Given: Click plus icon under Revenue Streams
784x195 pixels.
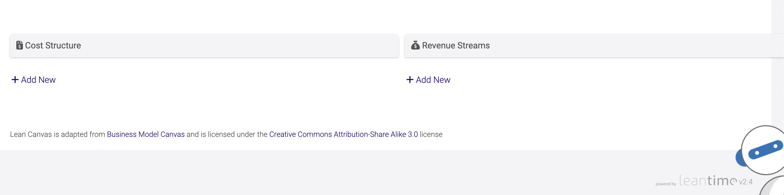Looking at the screenshot, I should [x=410, y=80].
